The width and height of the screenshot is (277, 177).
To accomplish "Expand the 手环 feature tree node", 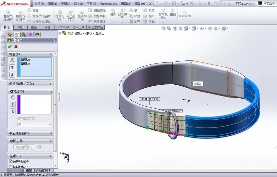I will 60,33.
